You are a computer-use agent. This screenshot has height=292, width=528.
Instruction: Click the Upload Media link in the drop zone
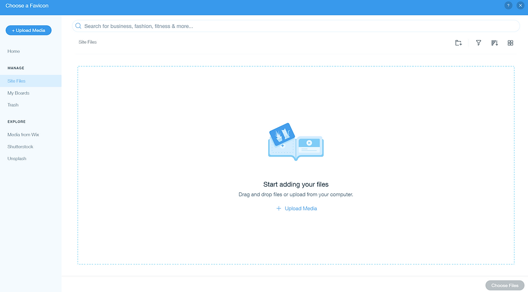[296, 208]
